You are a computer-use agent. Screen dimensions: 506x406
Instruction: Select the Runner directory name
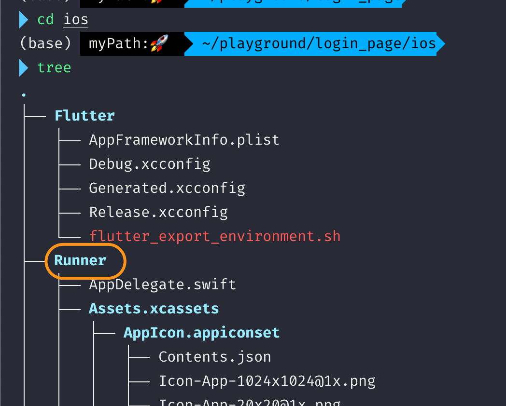(80, 260)
